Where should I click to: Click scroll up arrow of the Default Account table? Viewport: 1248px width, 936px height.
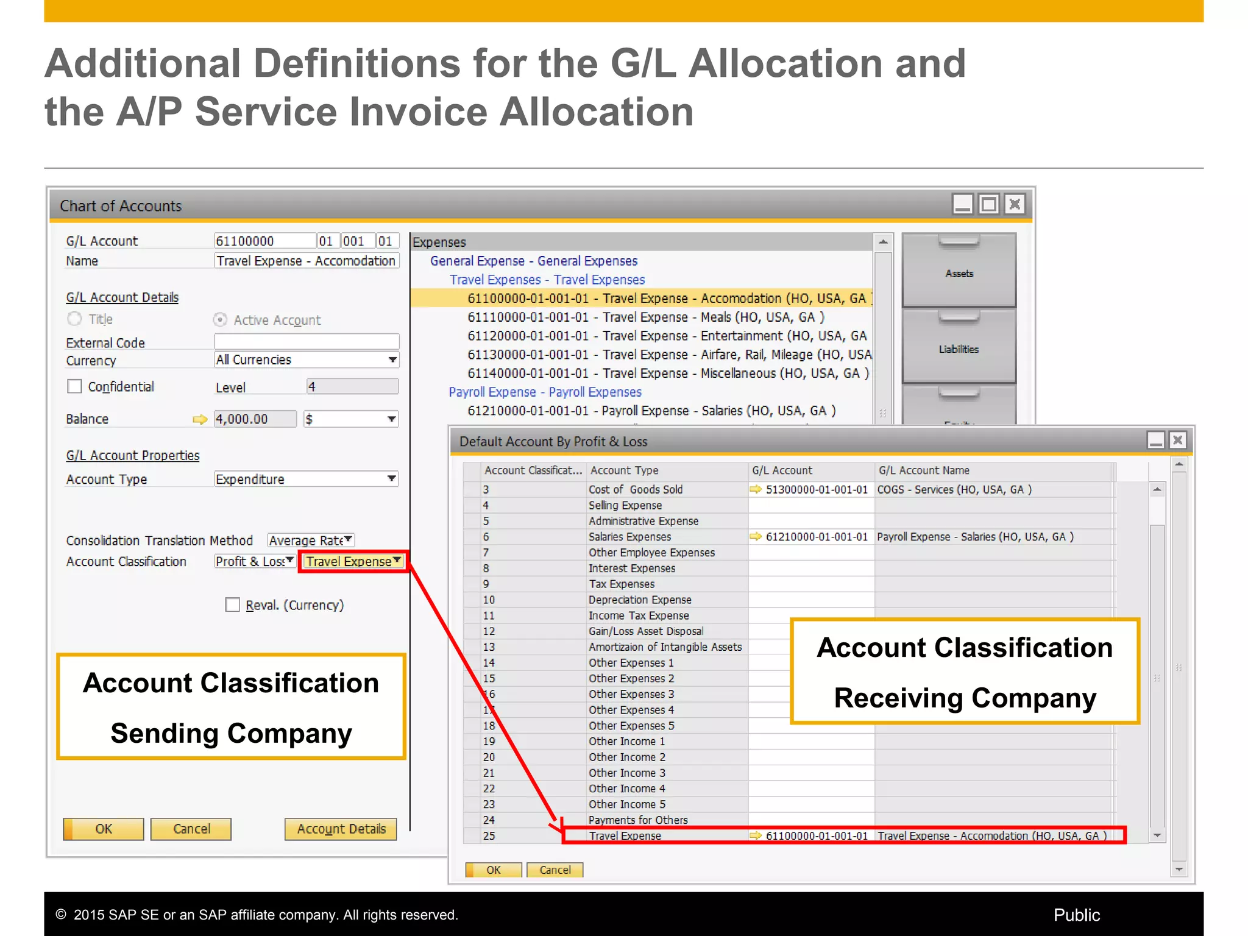[1157, 489]
